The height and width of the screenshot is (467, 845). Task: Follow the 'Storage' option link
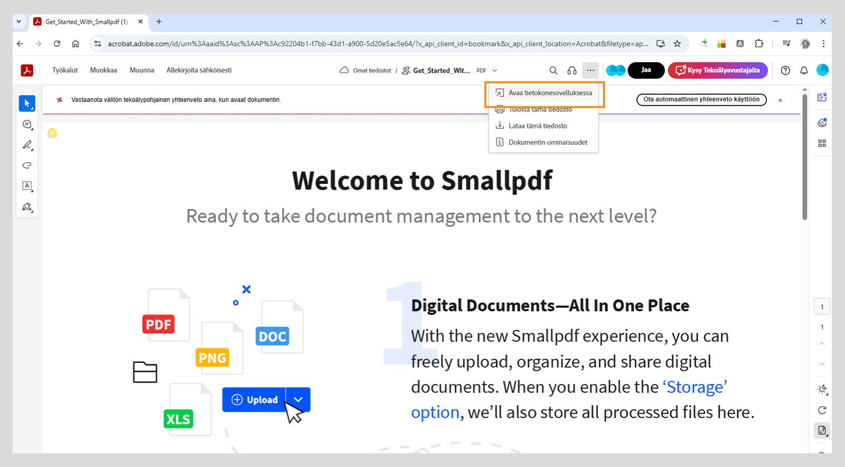point(569,399)
